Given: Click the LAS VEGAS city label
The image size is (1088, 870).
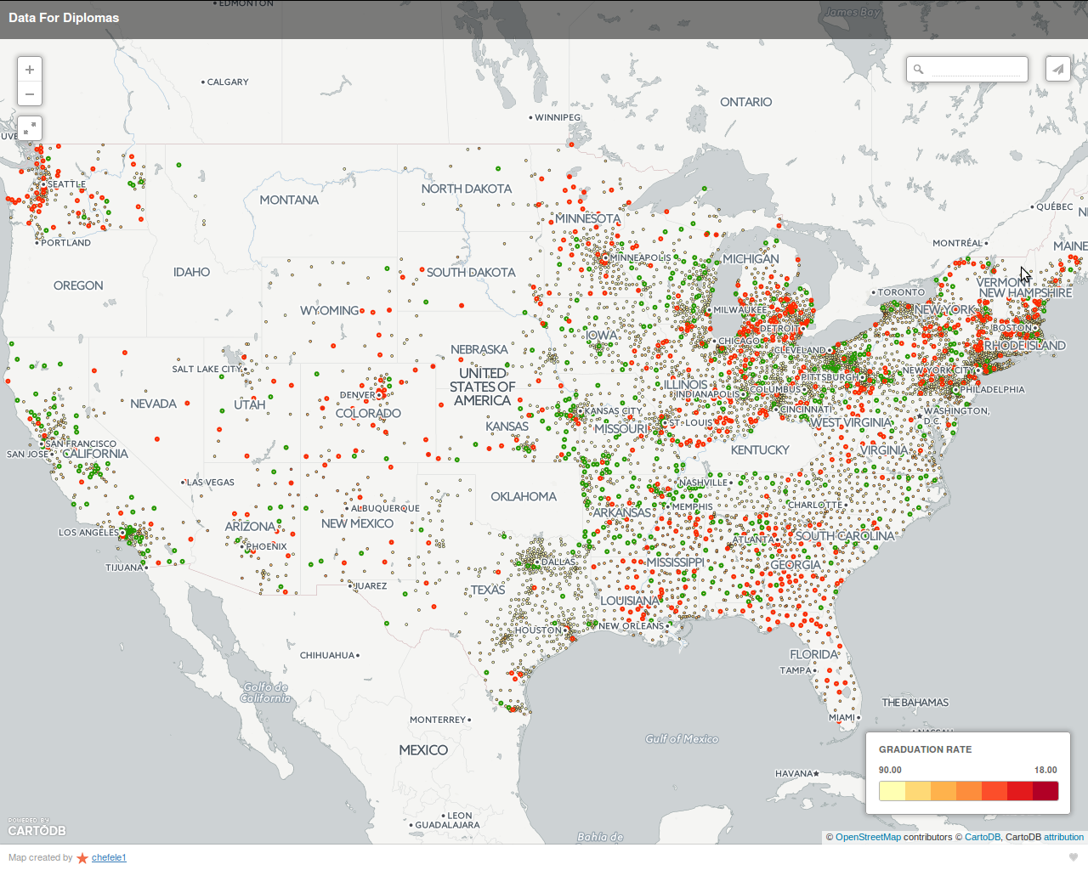Looking at the screenshot, I should click(x=210, y=483).
